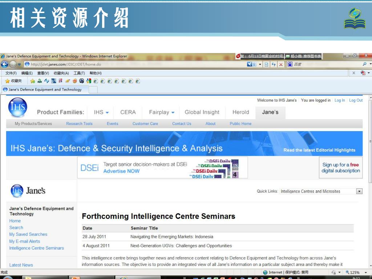The width and height of the screenshot is (372, 279).
Task: Click the Google colored favorites bar icon
Action: pos(89,81)
